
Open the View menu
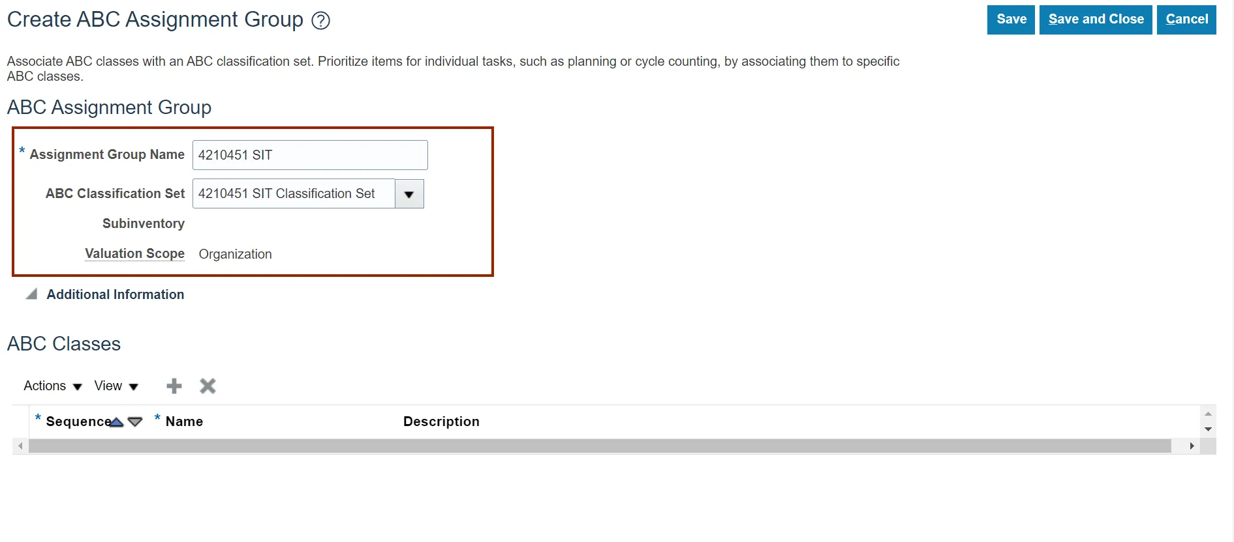(116, 386)
